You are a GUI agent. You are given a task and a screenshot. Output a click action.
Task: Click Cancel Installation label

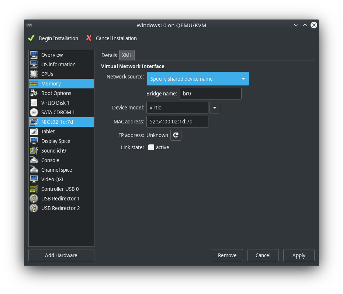coord(117,38)
